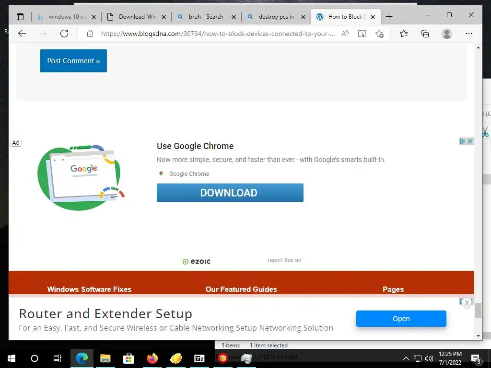Close the Chrome ad with X icon
Screen dimensions: 491x368
(x=470, y=141)
